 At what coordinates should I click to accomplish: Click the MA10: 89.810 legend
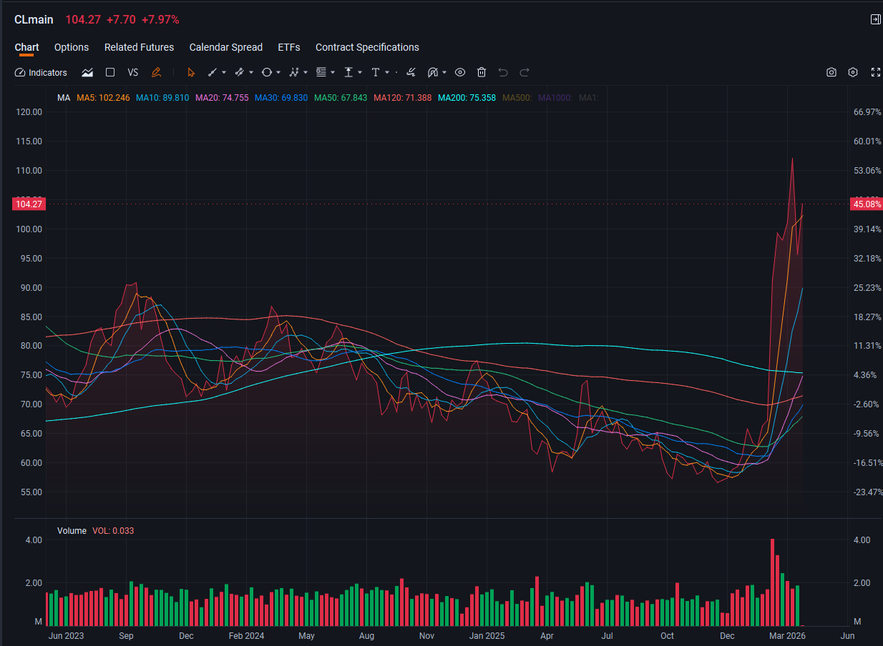point(162,98)
